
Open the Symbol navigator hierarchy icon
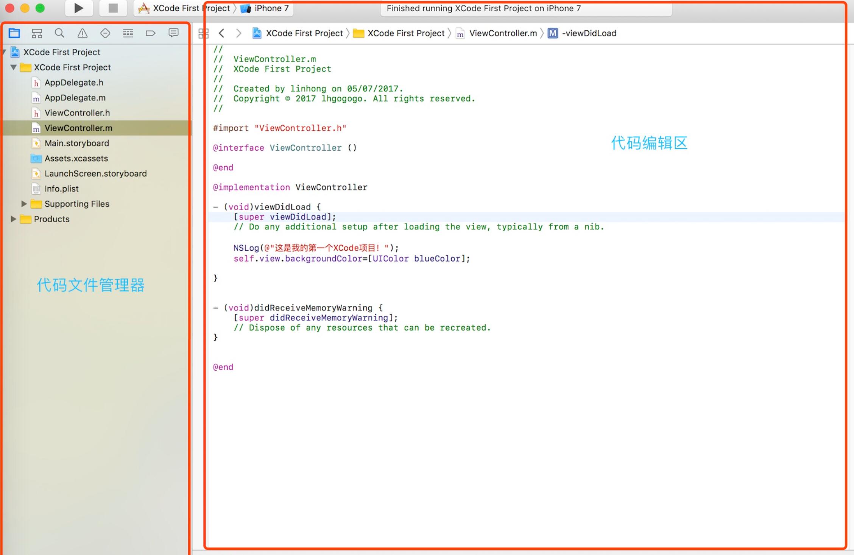pyautogui.click(x=37, y=33)
